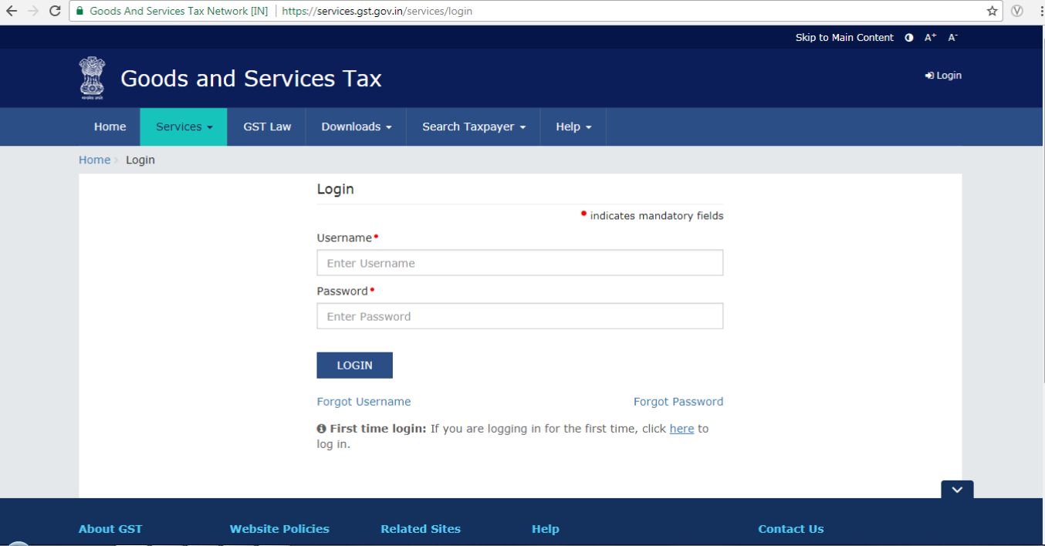Click into the Enter Password field
Screen dimensions: 1045x546
point(520,316)
